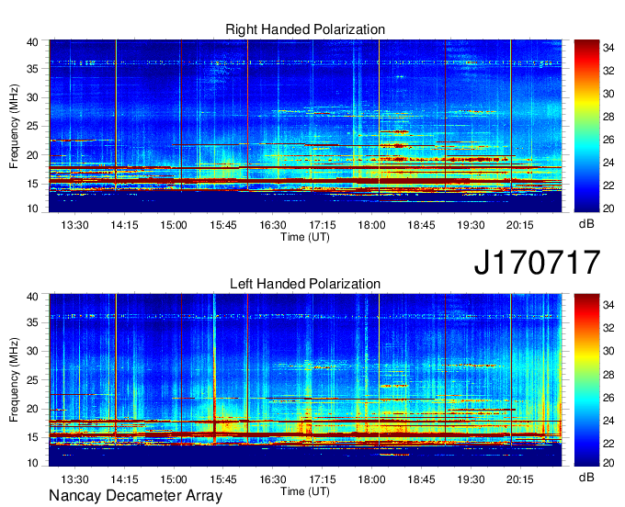Click the 'Right Handed Polarization' title
The image size is (625, 507).
[x=305, y=29]
